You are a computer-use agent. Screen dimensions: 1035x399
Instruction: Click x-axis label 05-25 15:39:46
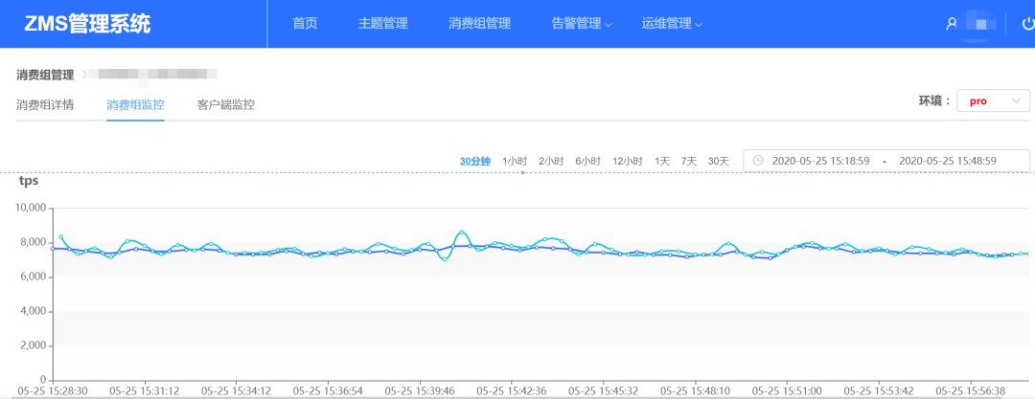point(419,390)
